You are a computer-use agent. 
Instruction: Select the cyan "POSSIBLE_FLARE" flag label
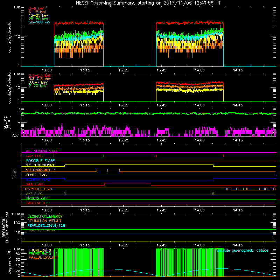(40, 161)
